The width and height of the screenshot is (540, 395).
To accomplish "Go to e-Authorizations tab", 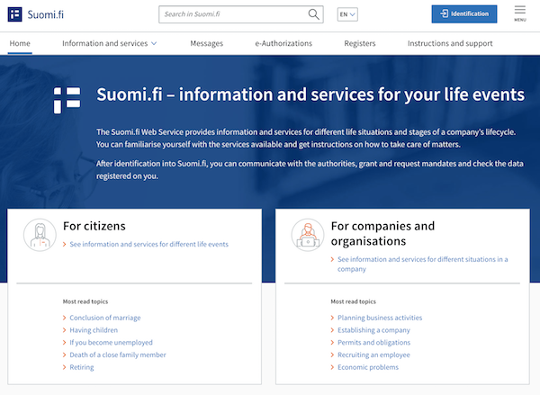I will [283, 43].
